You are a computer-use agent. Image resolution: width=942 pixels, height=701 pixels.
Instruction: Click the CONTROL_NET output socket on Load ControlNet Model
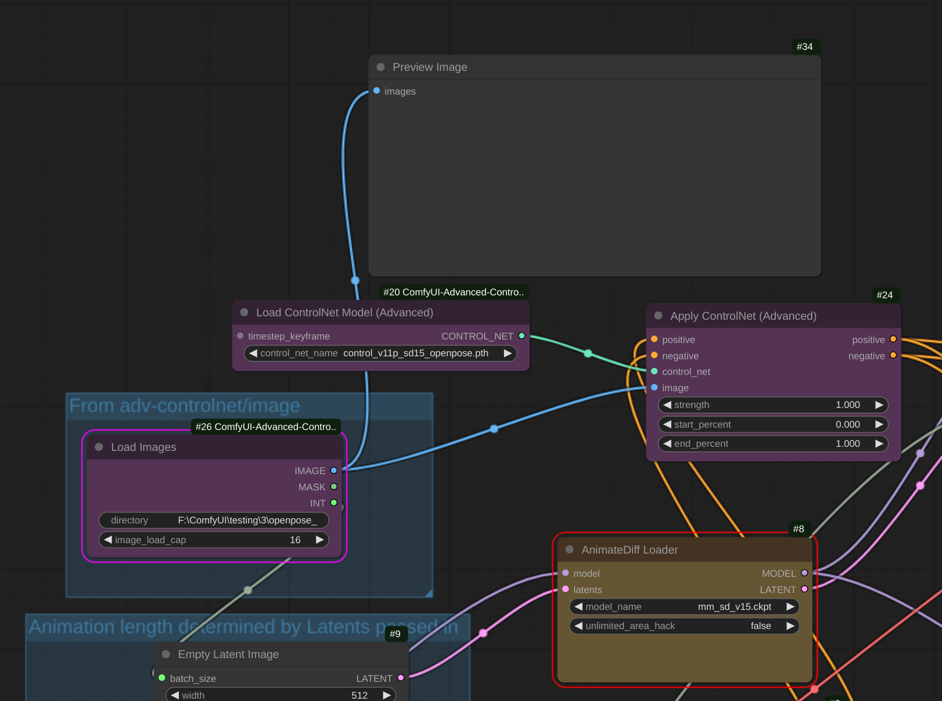(521, 335)
